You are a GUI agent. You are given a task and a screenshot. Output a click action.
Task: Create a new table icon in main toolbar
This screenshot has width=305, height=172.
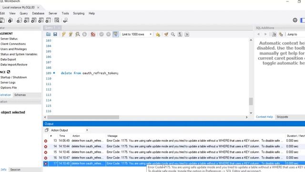[27, 20]
